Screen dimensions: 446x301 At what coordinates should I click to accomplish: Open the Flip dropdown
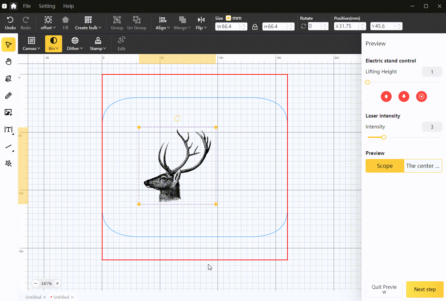[201, 23]
